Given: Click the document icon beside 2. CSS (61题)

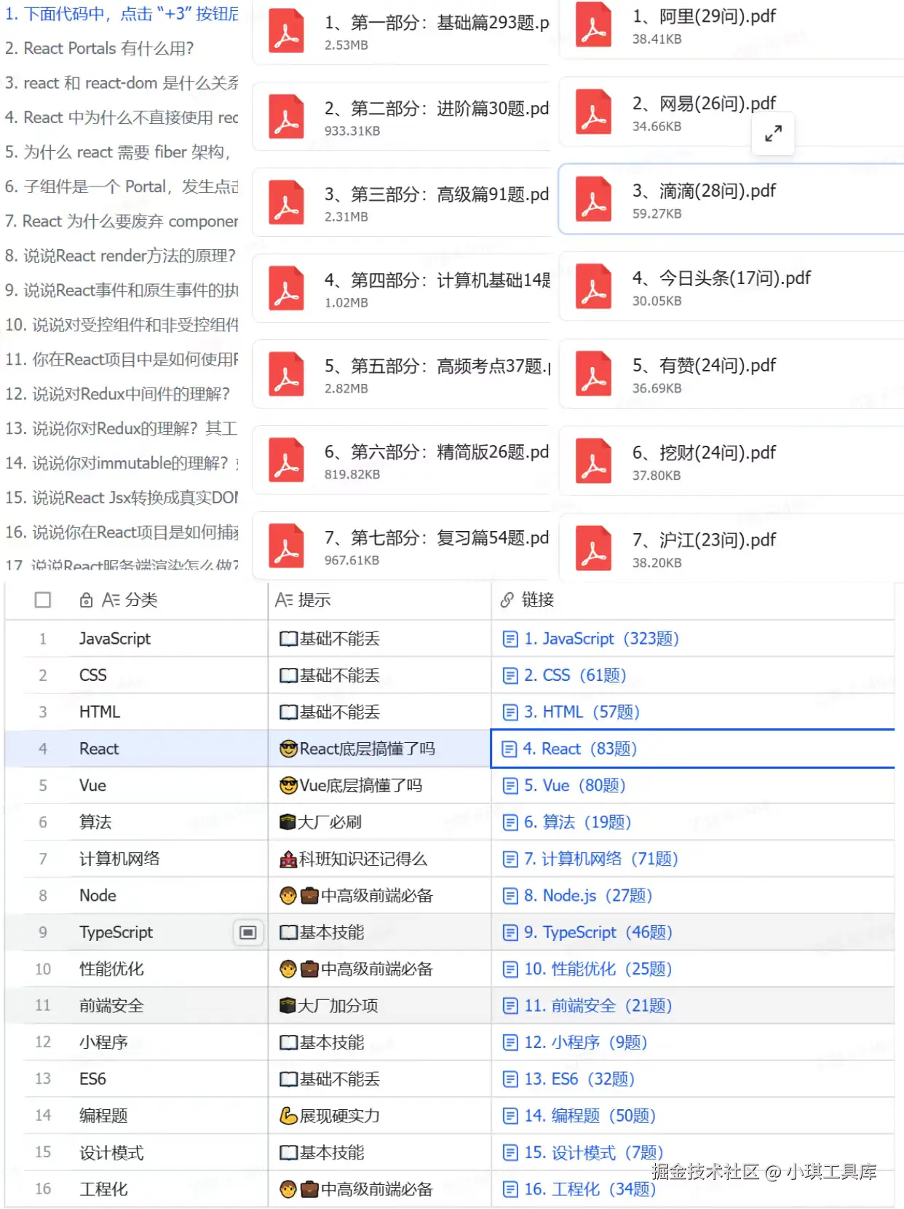Looking at the screenshot, I should (x=510, y=676).
